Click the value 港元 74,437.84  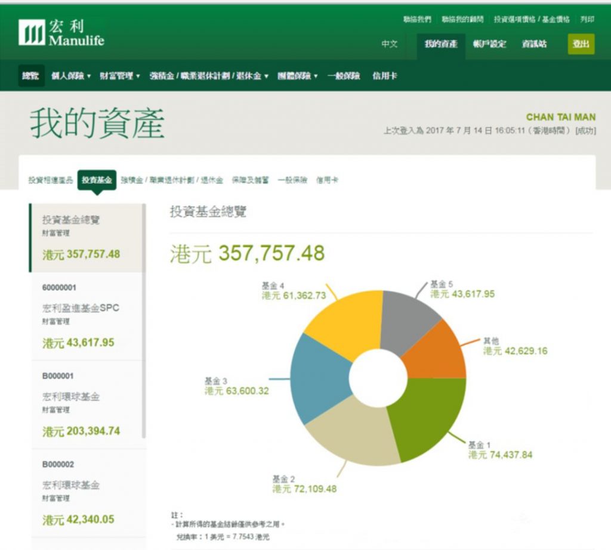(501, 455)
